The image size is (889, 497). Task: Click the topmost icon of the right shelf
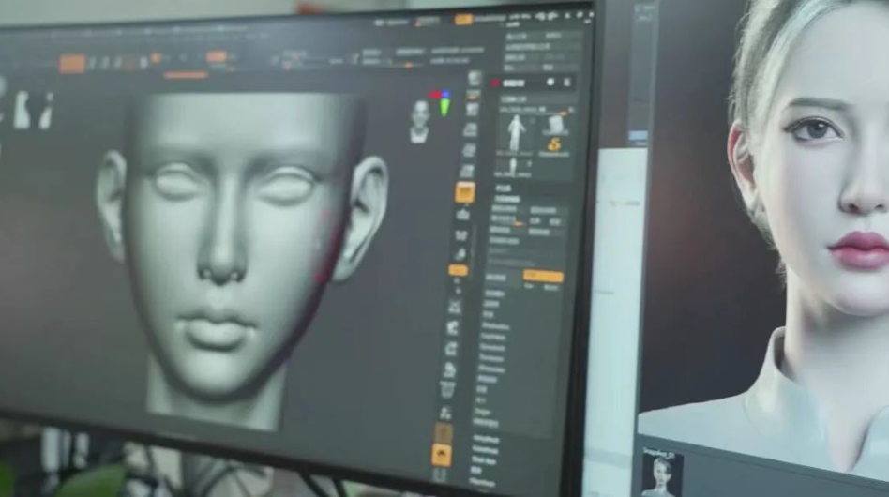[475, 79]
